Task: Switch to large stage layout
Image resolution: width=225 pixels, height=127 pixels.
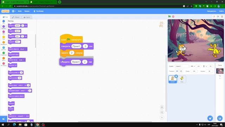Action: [x=218, y=17]
